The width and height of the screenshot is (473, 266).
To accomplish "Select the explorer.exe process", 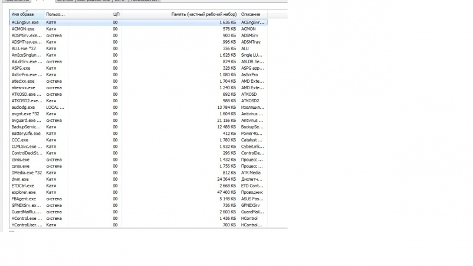I will point(138,193).
